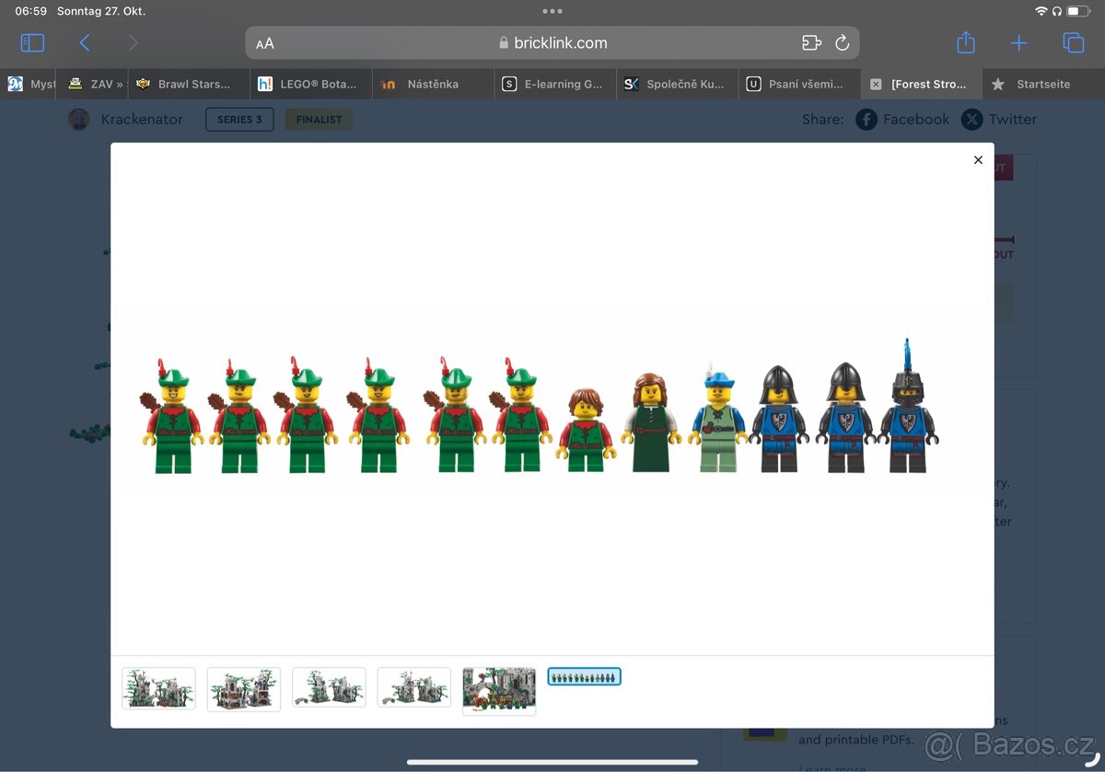This screenshot has width=1105, height=772.
Task: Open the AA reader text options
Action: tap(265, 43)
